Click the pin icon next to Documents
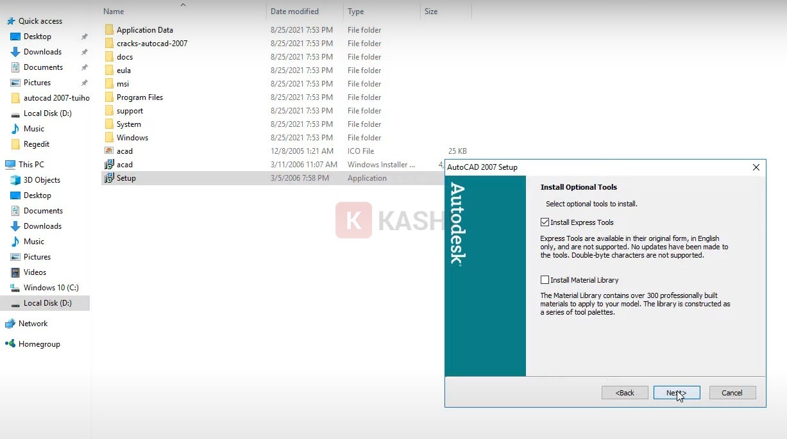Image resolution: width=787 pixels, height=439 pixels. coord(84,67)
